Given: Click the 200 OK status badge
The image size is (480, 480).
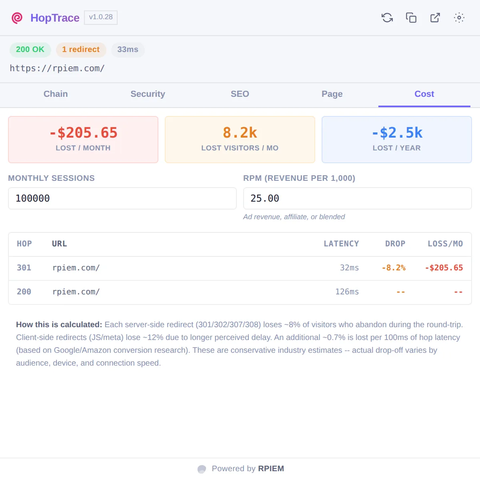Looking at the screenshot, I should [30, 50].
